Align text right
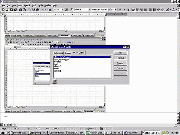Image resolution: width=180 pixels, height=135 pixels. tap(141, 10)
